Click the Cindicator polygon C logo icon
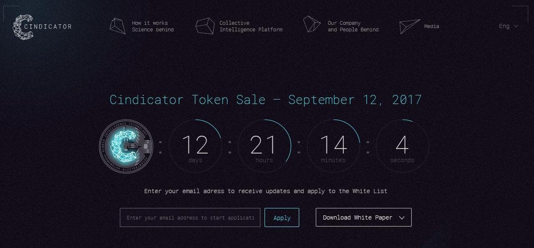Screen dimensions: 534x248 pyautogui.click(x=23, y=27)
